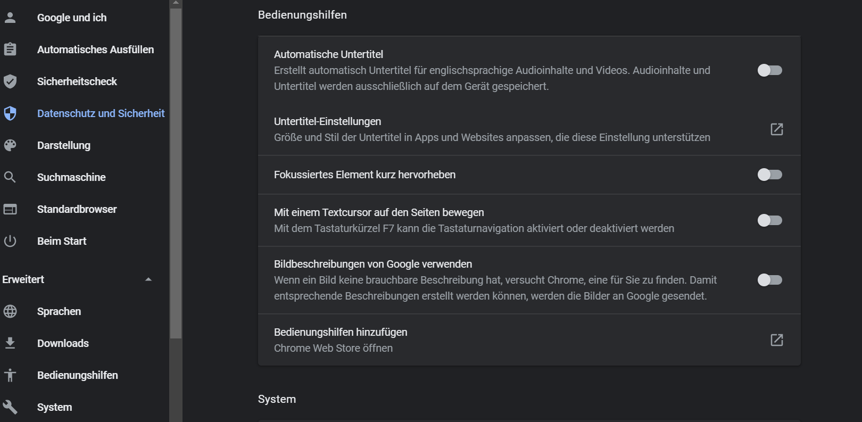The height and width of the screenshot is (422, 862).
Task: Turn on Bildbeschreibungen von Google verwenden
Action: 770,280
